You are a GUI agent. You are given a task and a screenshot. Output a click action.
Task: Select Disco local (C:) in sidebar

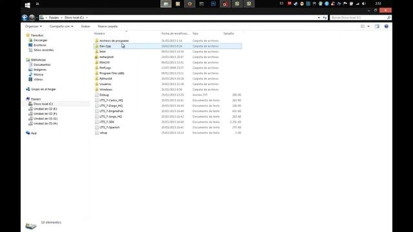[x=43, y=104]
